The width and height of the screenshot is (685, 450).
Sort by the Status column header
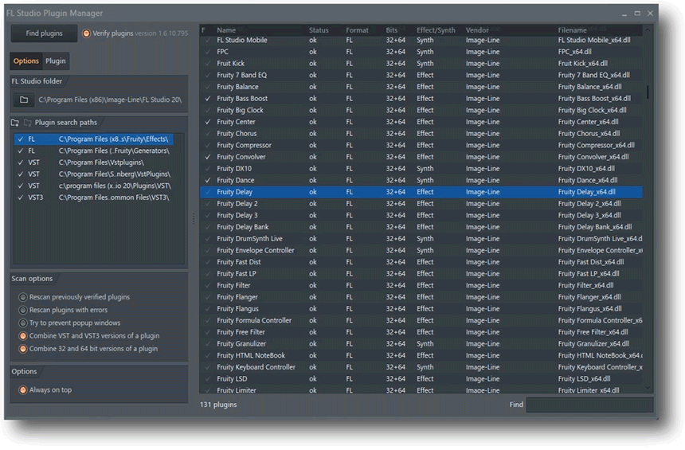click(x=319, y=30)
